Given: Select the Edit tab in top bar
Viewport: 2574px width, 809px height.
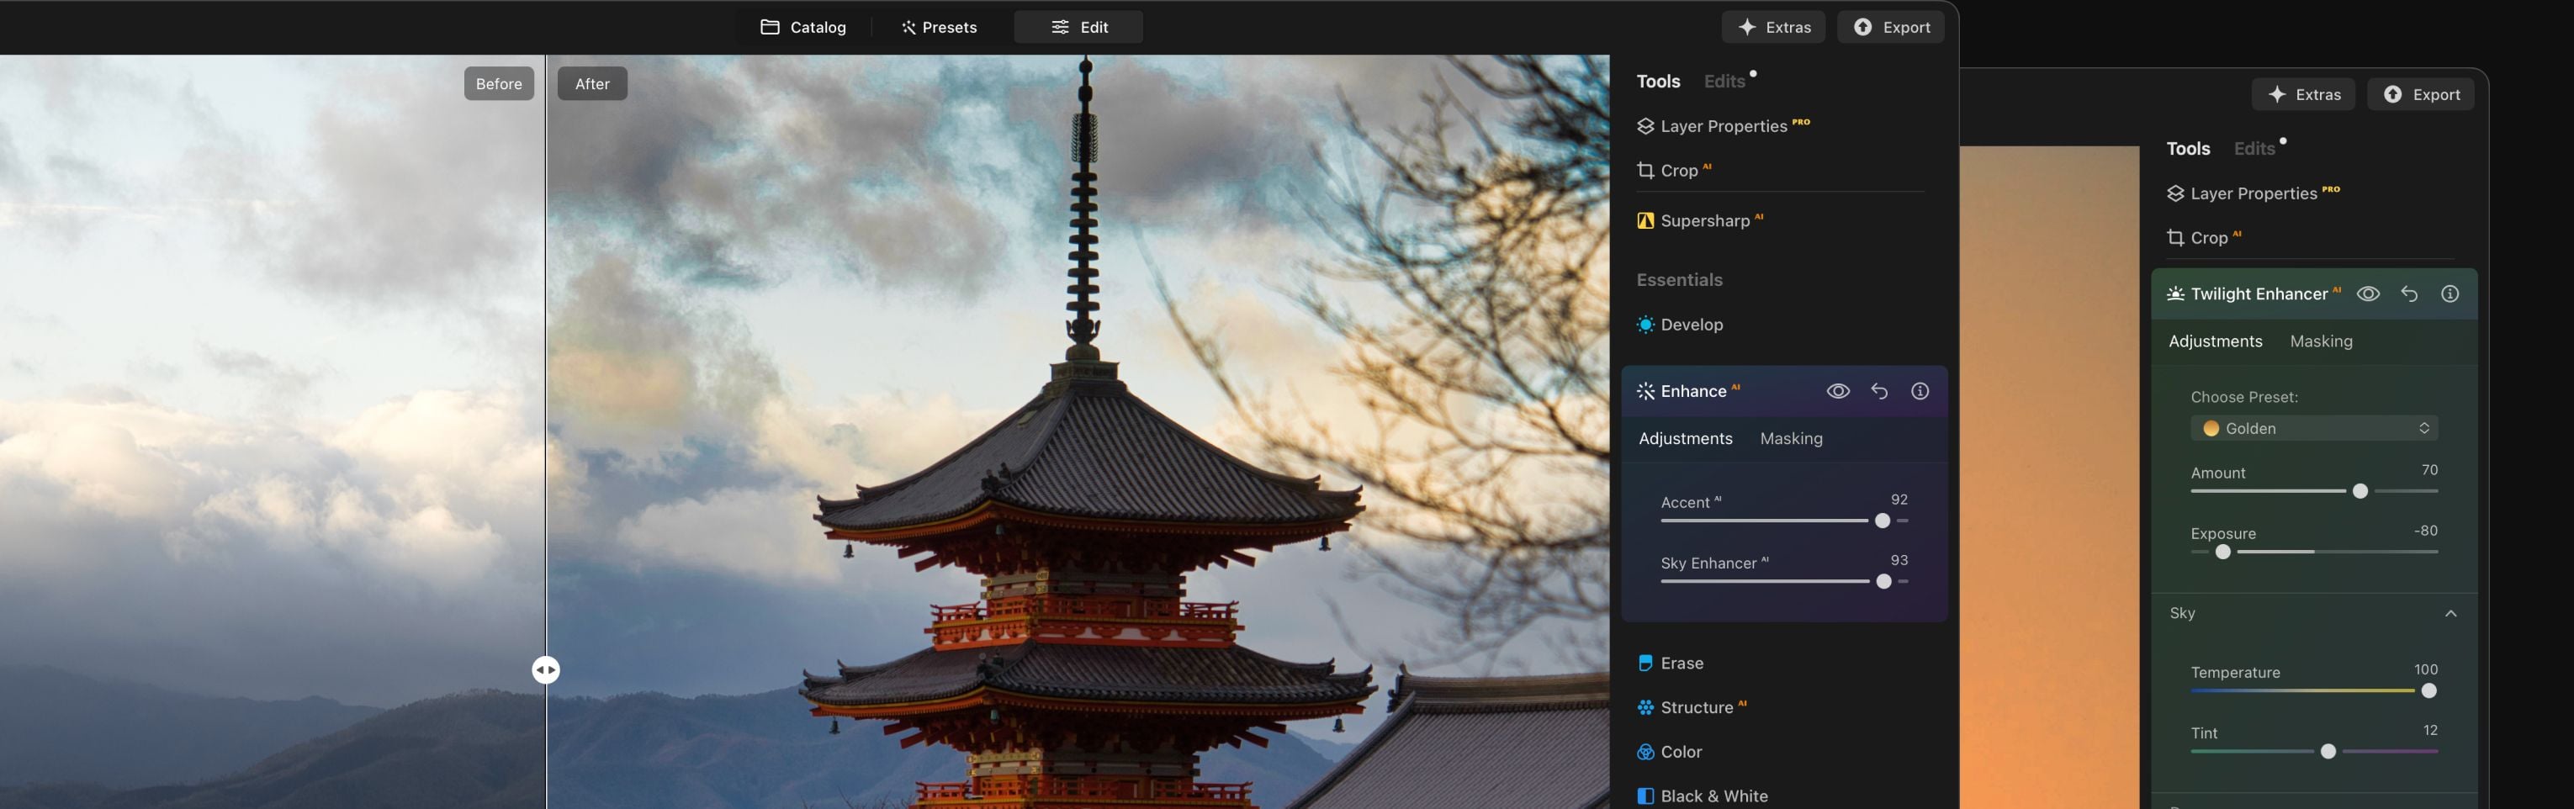Looking at the screenshot, I should (1078, 27).
